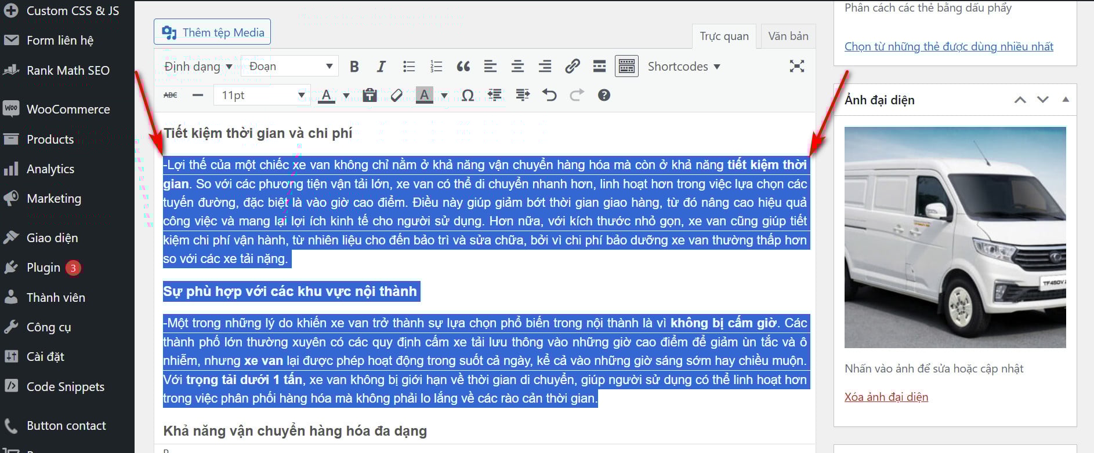1094x453 pixels.
Task: Open Công cụ tools menu
Action: (x=67, y=327)
